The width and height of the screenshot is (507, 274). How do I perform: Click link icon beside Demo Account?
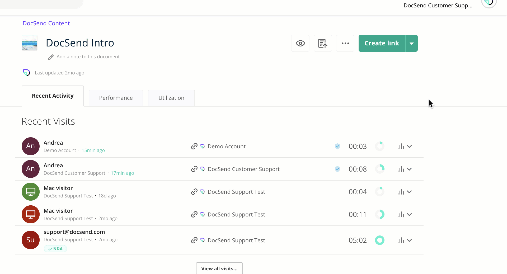[194, 146]
